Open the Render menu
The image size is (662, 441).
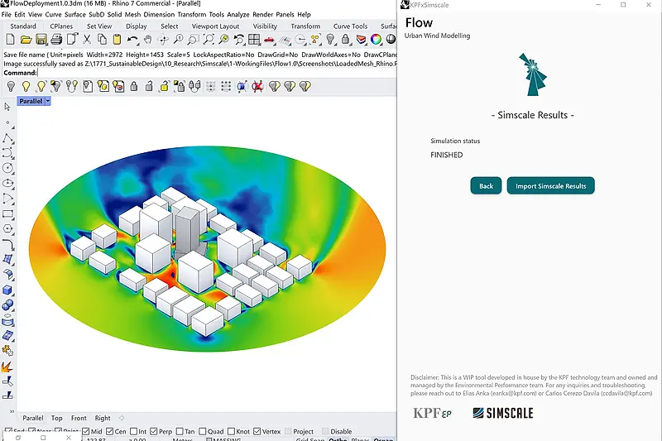point(262,14)
